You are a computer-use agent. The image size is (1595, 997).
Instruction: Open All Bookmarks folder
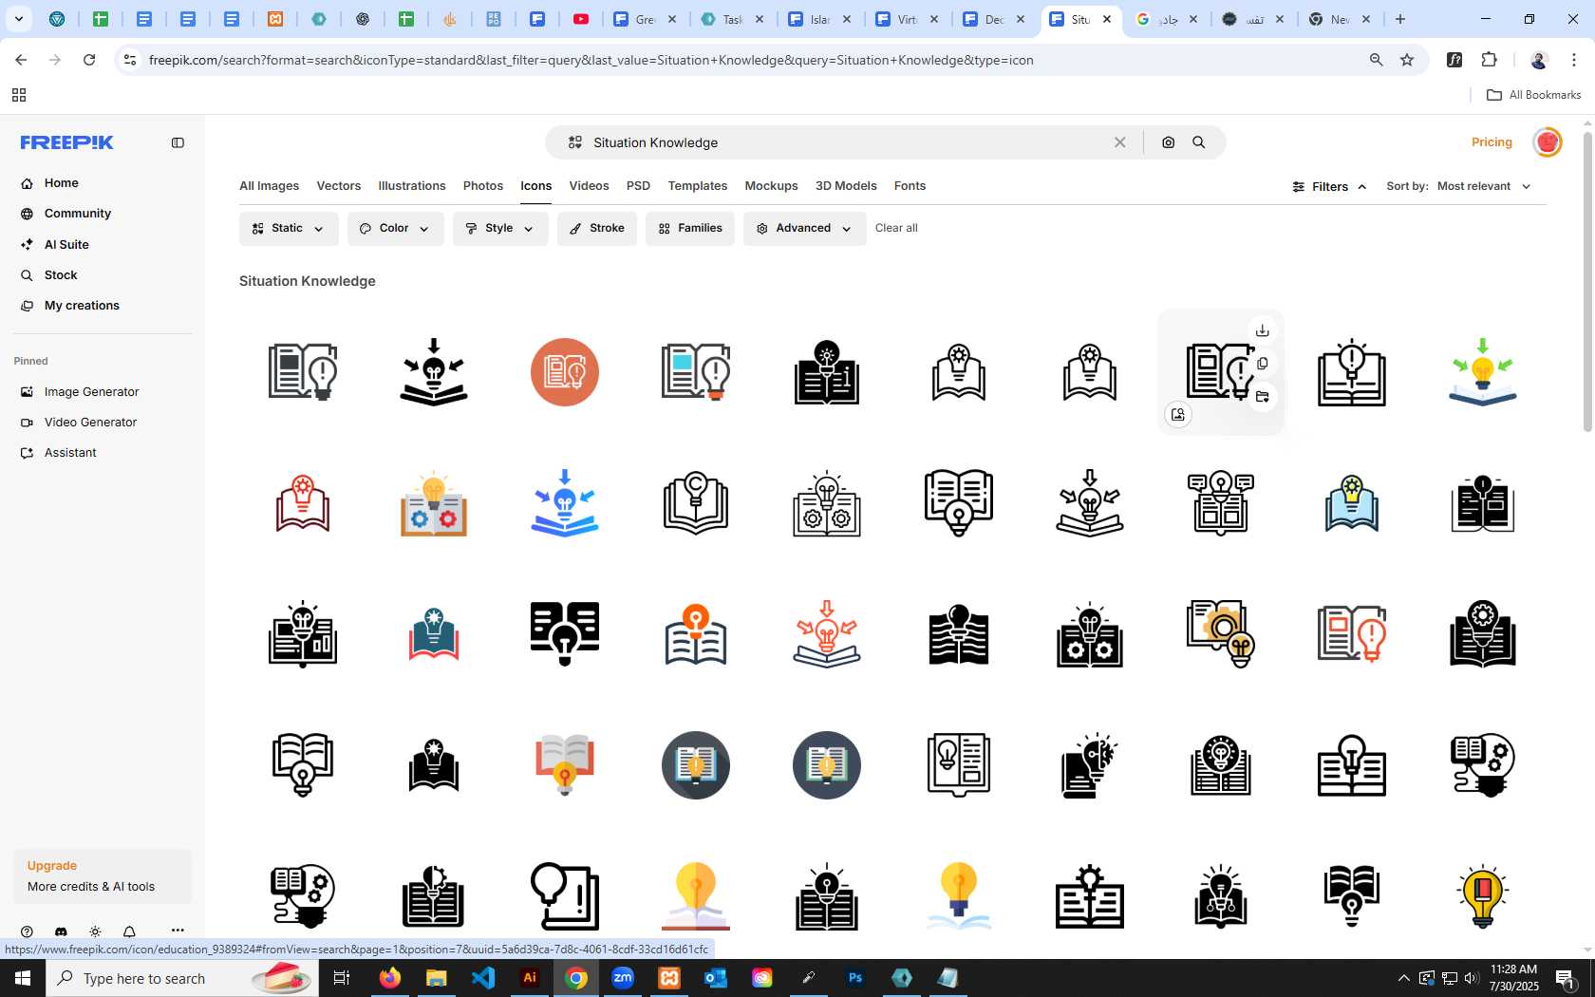(x=1533, y=95)
